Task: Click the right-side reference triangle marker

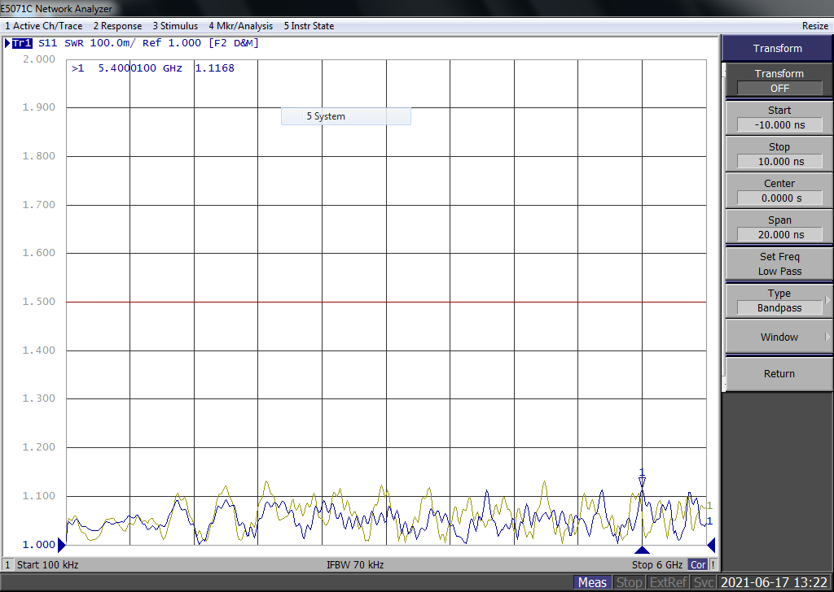Action: coord(711,544)
